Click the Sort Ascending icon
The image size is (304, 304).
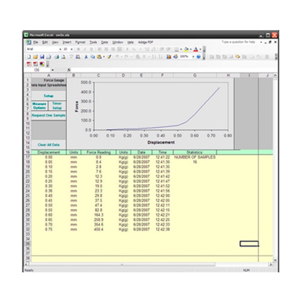154,57
